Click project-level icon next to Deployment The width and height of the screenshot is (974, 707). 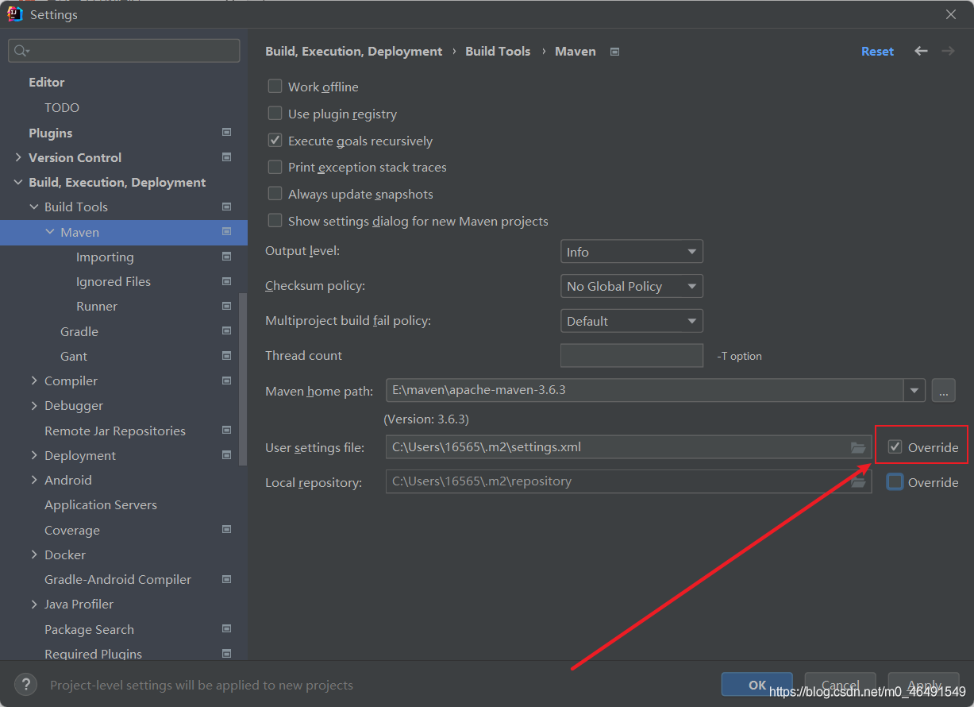pos(226,455)
